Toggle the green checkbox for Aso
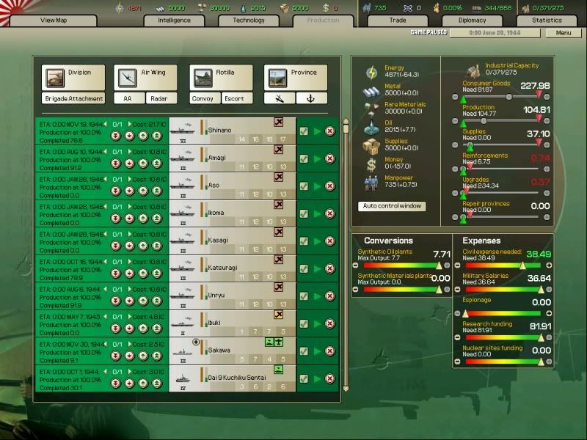This screenshot has width=587, height=440. coord(304,186)
